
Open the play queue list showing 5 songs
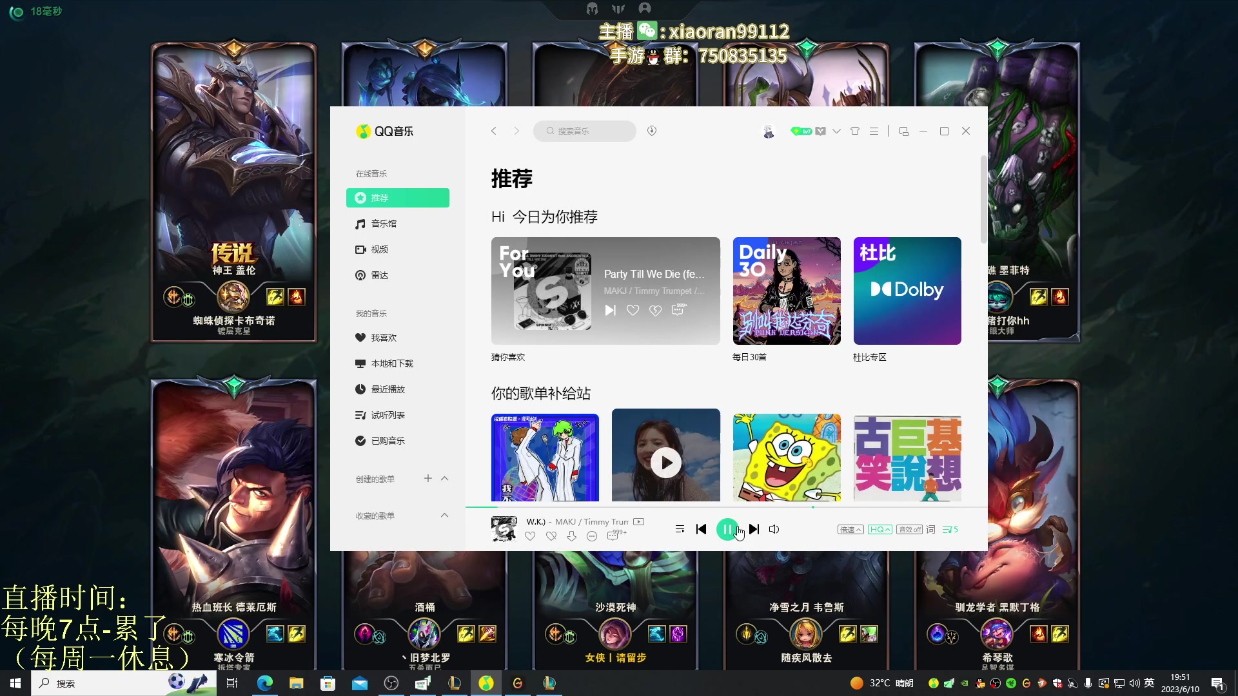(x=950, y=530)
